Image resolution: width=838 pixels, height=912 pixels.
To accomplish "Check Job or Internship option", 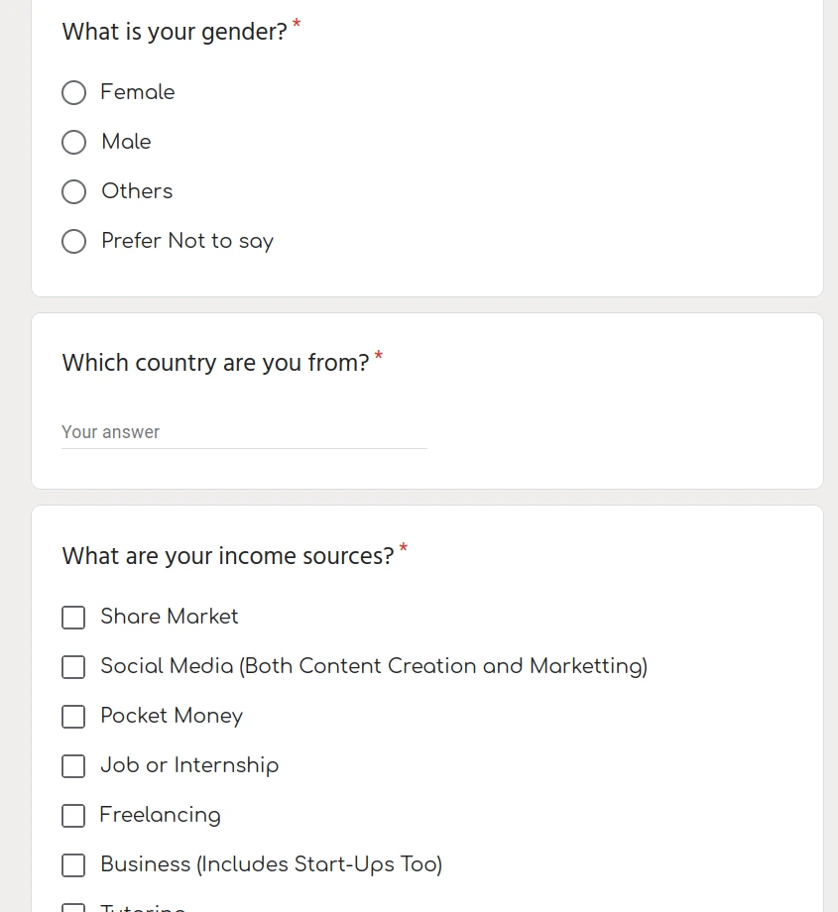I will (x=73, y=766).
